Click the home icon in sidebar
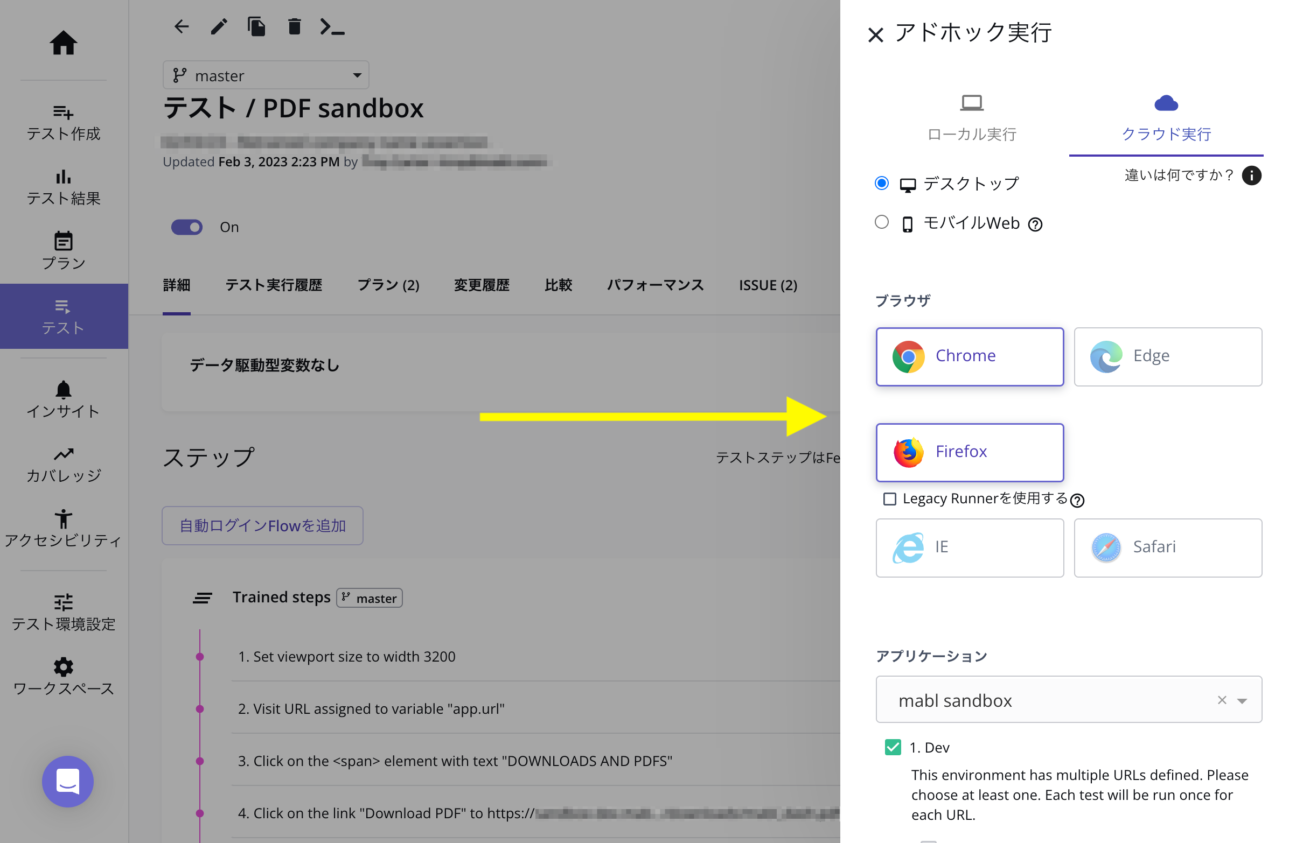This screenshot has width=1296, height=843. pyautogui.click(x=63, y=43)
